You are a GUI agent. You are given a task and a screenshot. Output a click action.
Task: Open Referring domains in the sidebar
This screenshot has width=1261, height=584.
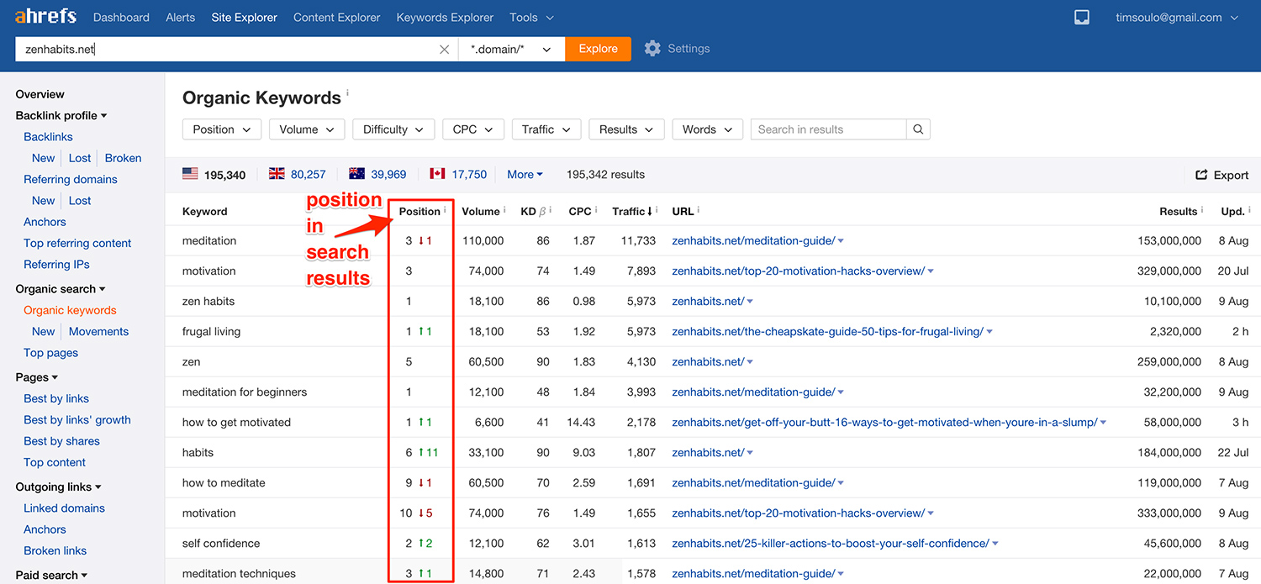coord(71,179)
